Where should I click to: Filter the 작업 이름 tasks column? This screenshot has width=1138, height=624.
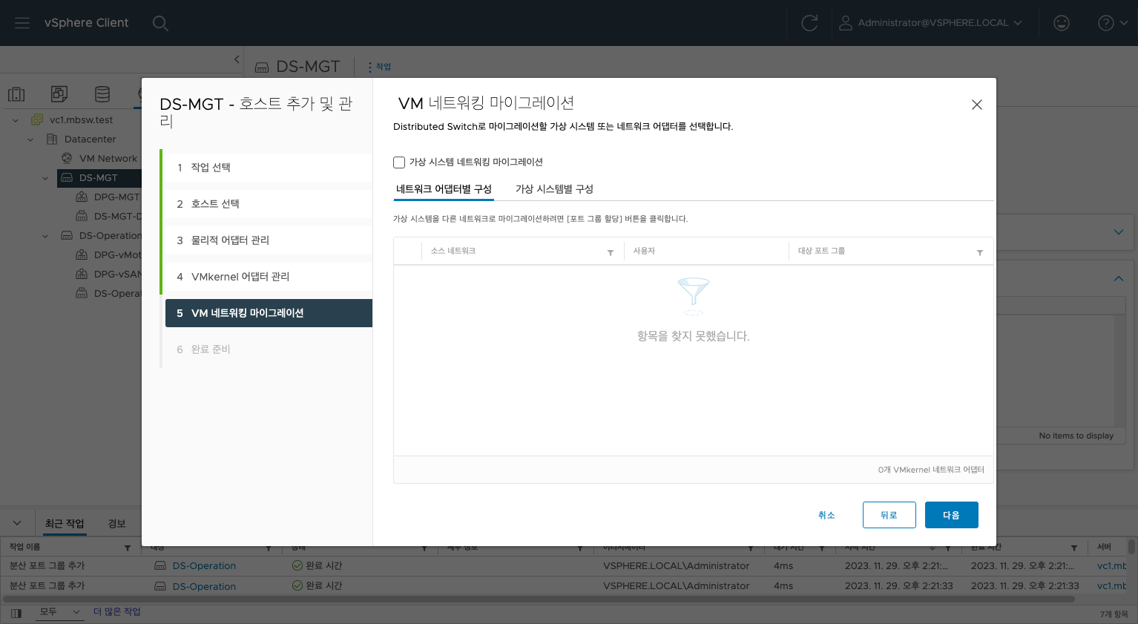point(128,548)
